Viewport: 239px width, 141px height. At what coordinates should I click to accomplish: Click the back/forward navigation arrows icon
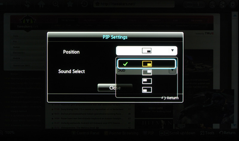pyautogui.click(x=27, y=4)
